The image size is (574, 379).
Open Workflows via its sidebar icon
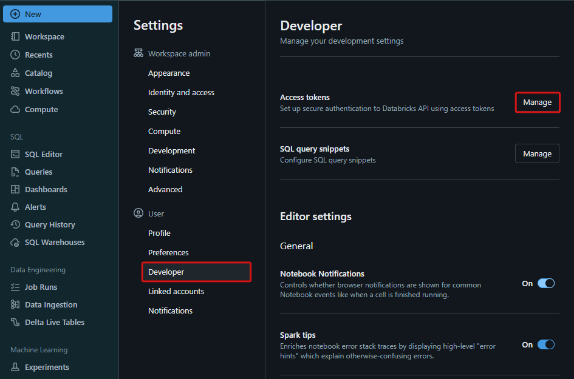[x=15, y=91]
